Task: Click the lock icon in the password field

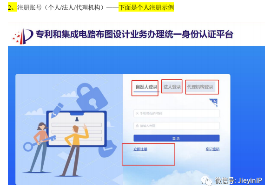Action: click(137, 126)
